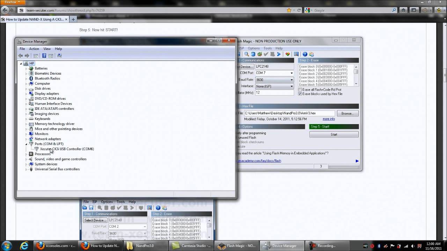This screenshot has width=447, height=251.
Task: Click the Erase block list scrollbar in Flash Magic
Action: 356,75
